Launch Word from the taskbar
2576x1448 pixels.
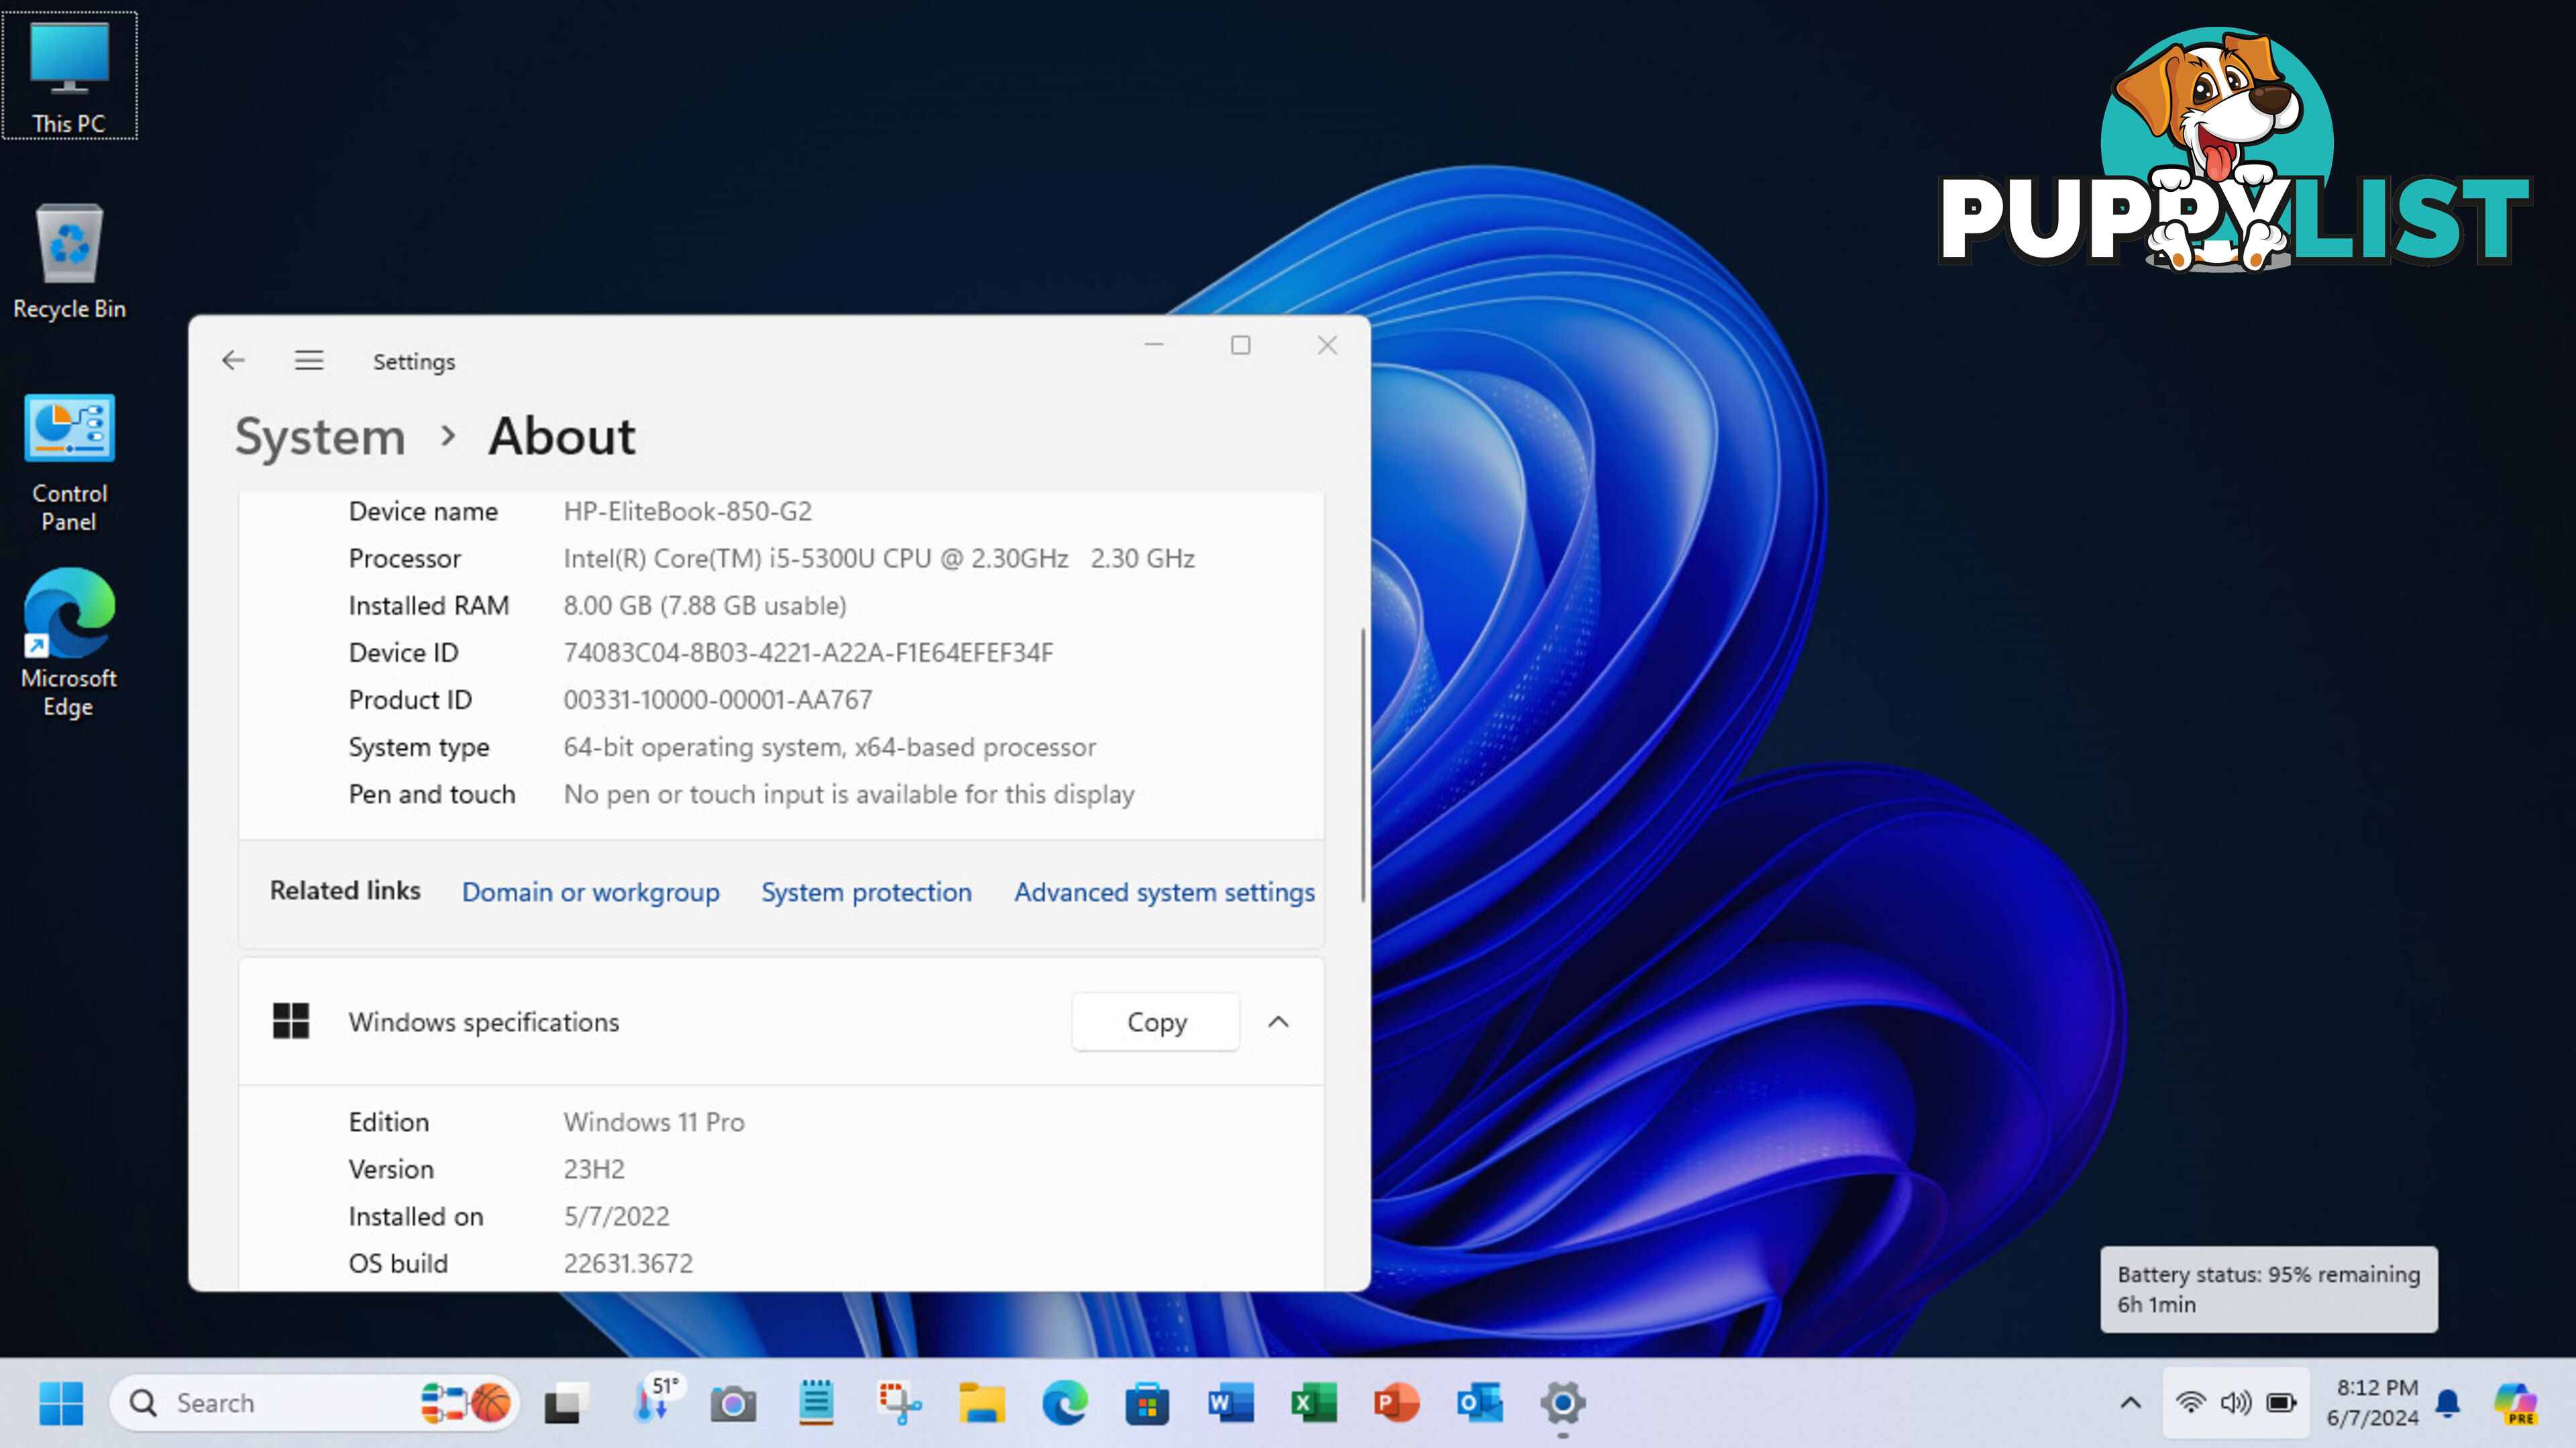point(1230,1403)
